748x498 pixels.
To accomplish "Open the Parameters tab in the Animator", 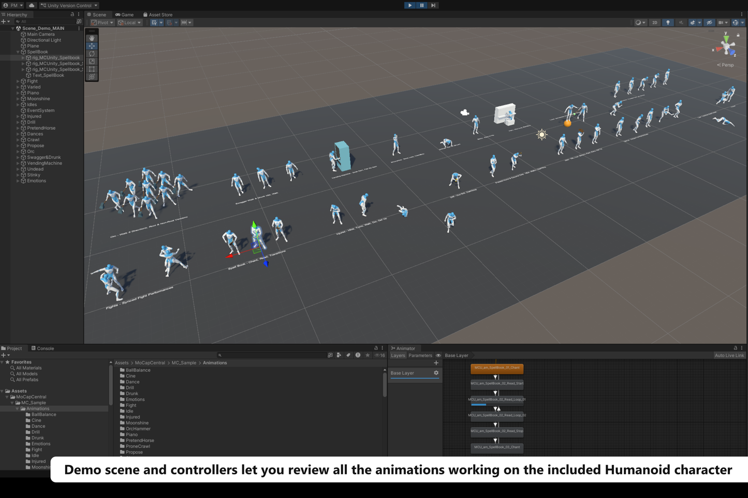I will tap(420, 355).
